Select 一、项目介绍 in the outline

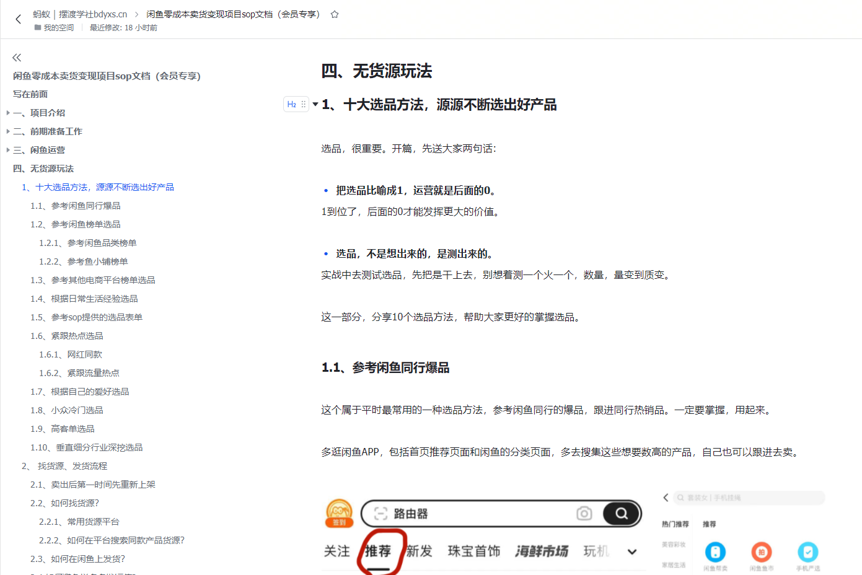pos(39,113)
